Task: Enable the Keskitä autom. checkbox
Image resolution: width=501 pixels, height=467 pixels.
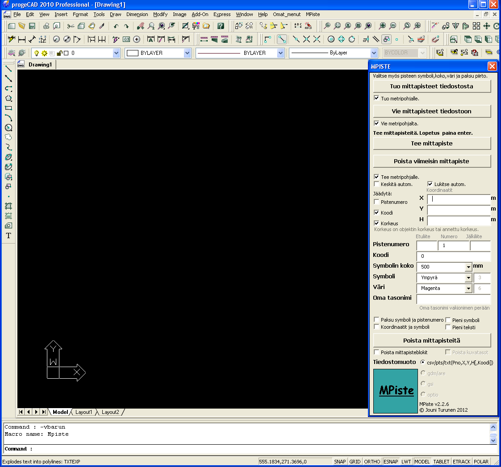Action: click(376, 184)
